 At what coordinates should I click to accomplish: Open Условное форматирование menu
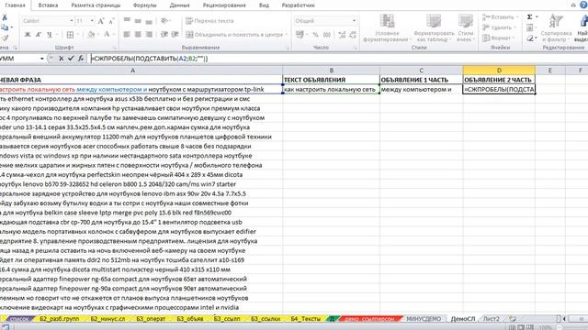[387, 27]
